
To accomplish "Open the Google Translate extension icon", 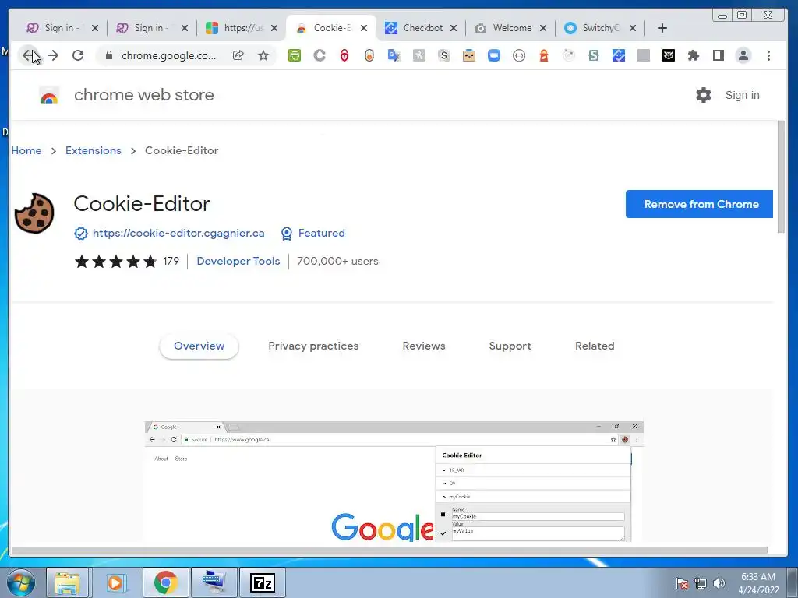I will tap(394, 55).
